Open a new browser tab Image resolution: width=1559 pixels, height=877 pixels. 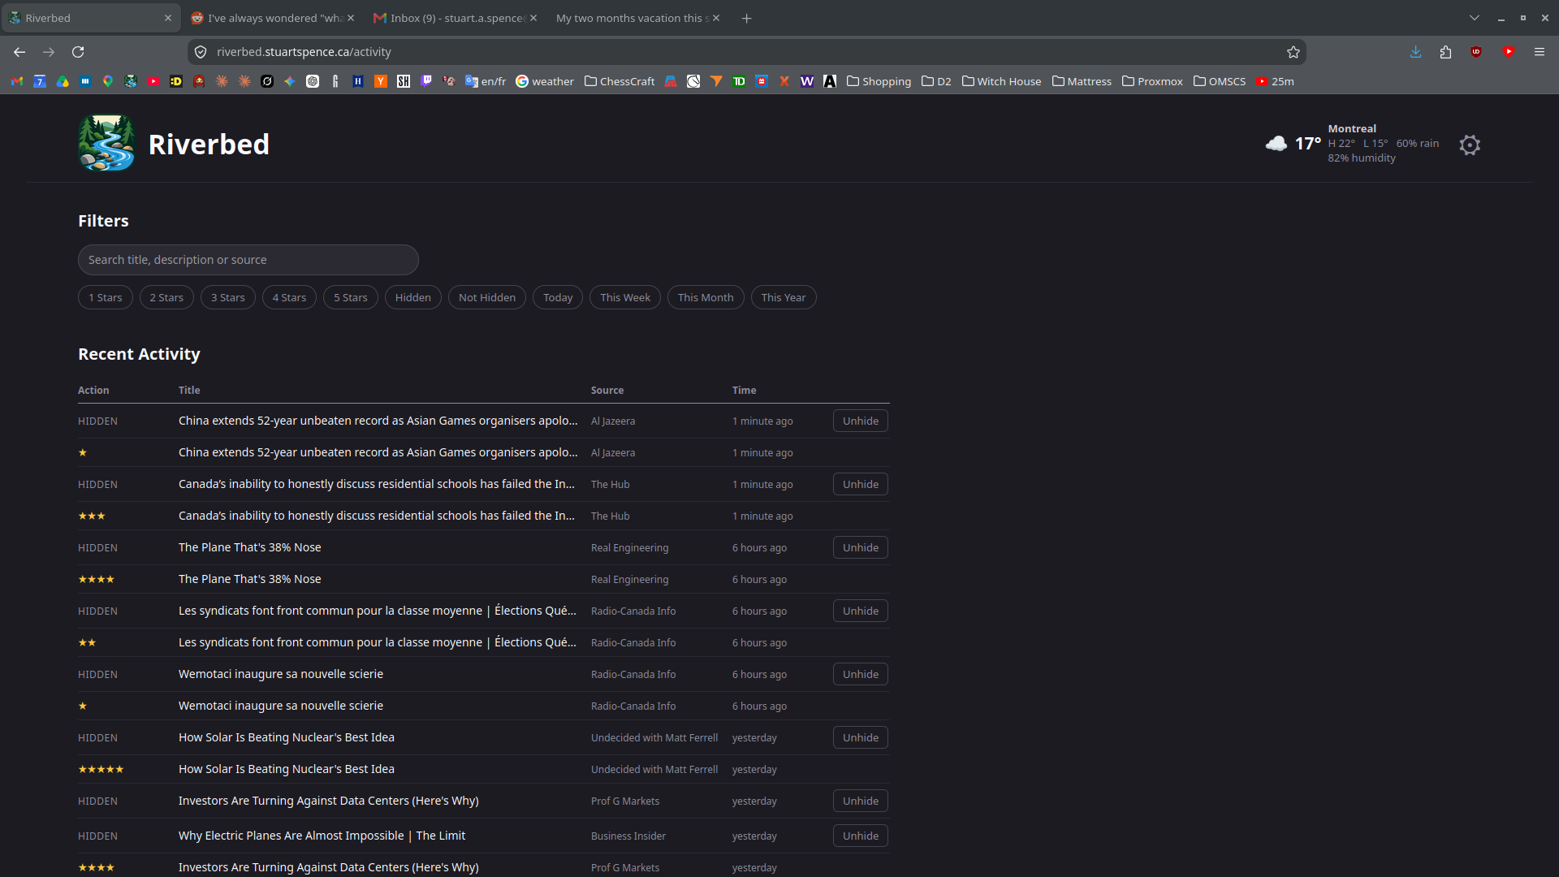(746, 18)
